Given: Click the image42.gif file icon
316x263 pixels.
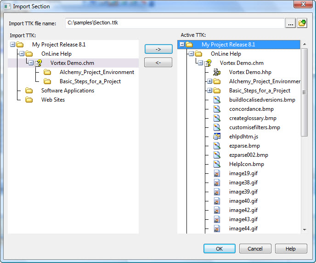Looking at the screenshot, I should click(x=217, y=210).
